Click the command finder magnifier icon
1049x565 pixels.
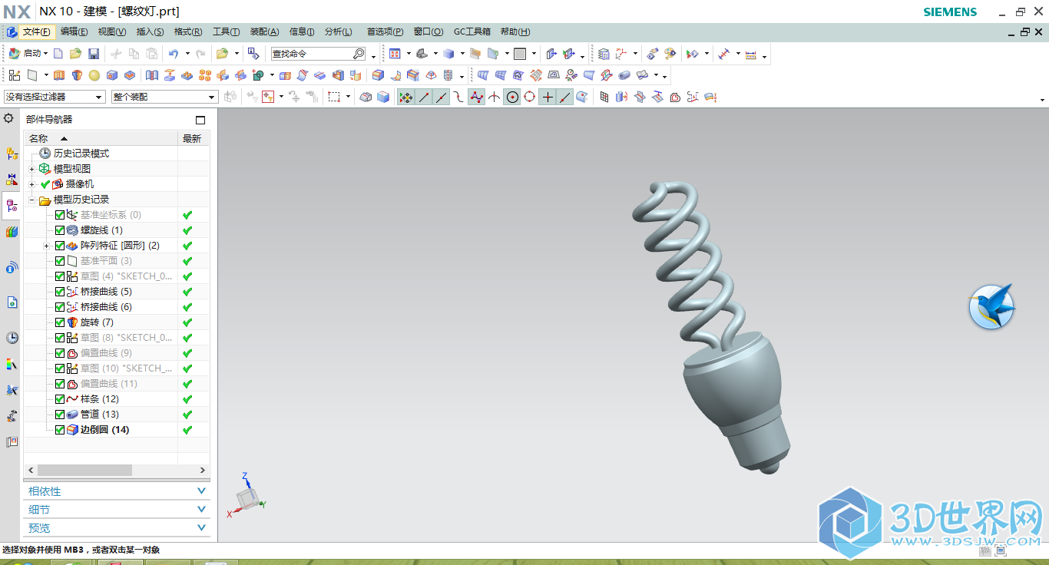pos(359,54)
